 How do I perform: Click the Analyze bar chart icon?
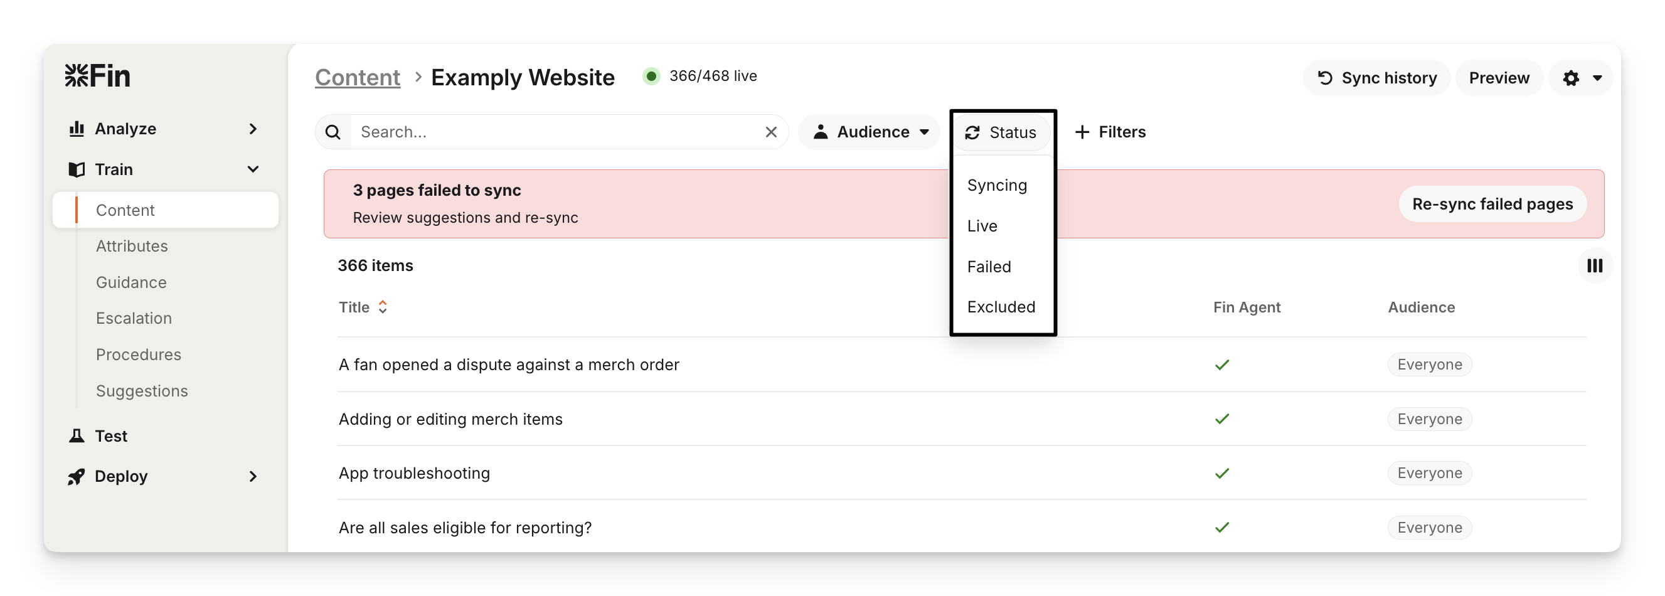coord(77,129)
